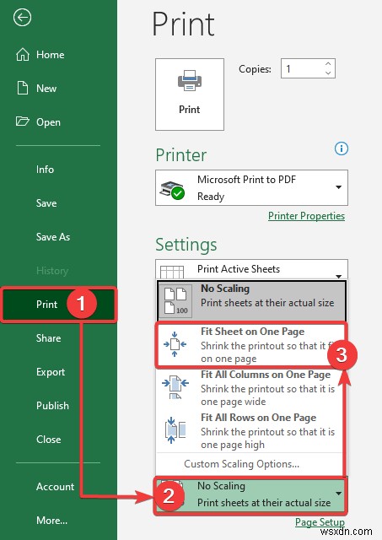
Task: Choose Save As in sidebar
Action: tap(53, 236)
